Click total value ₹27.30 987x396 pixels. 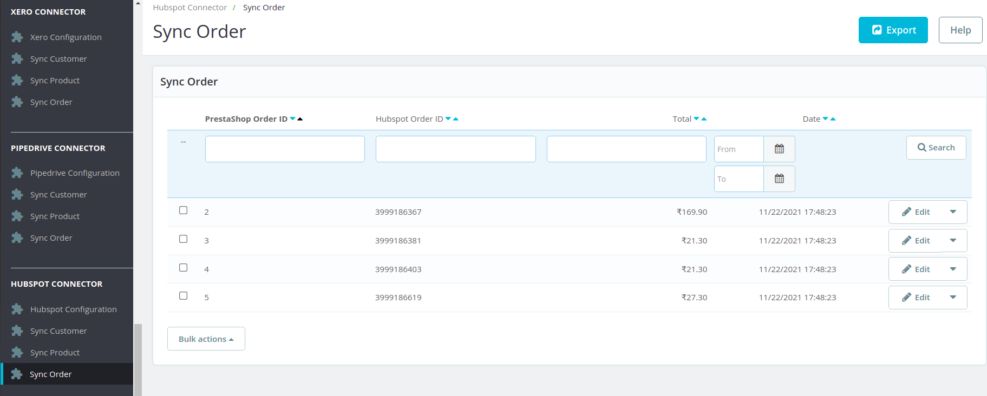pos(694,298)
